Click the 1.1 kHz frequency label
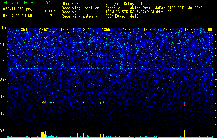The height and width of the screenshot is (138, 217). (3, 45)
